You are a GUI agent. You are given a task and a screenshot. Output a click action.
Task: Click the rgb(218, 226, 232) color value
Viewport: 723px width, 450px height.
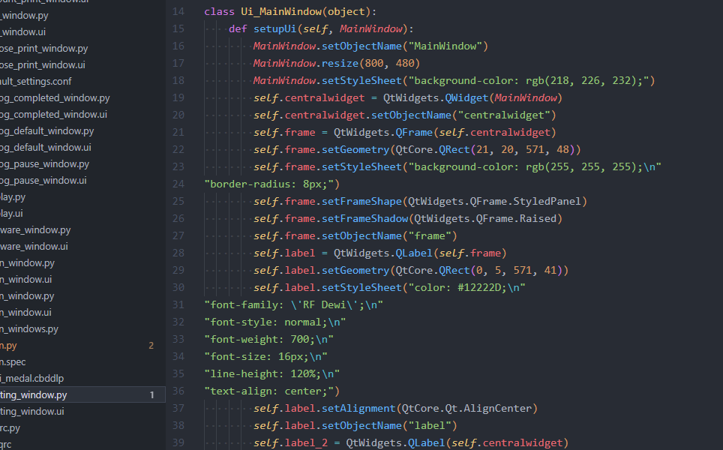coord(584,81)
